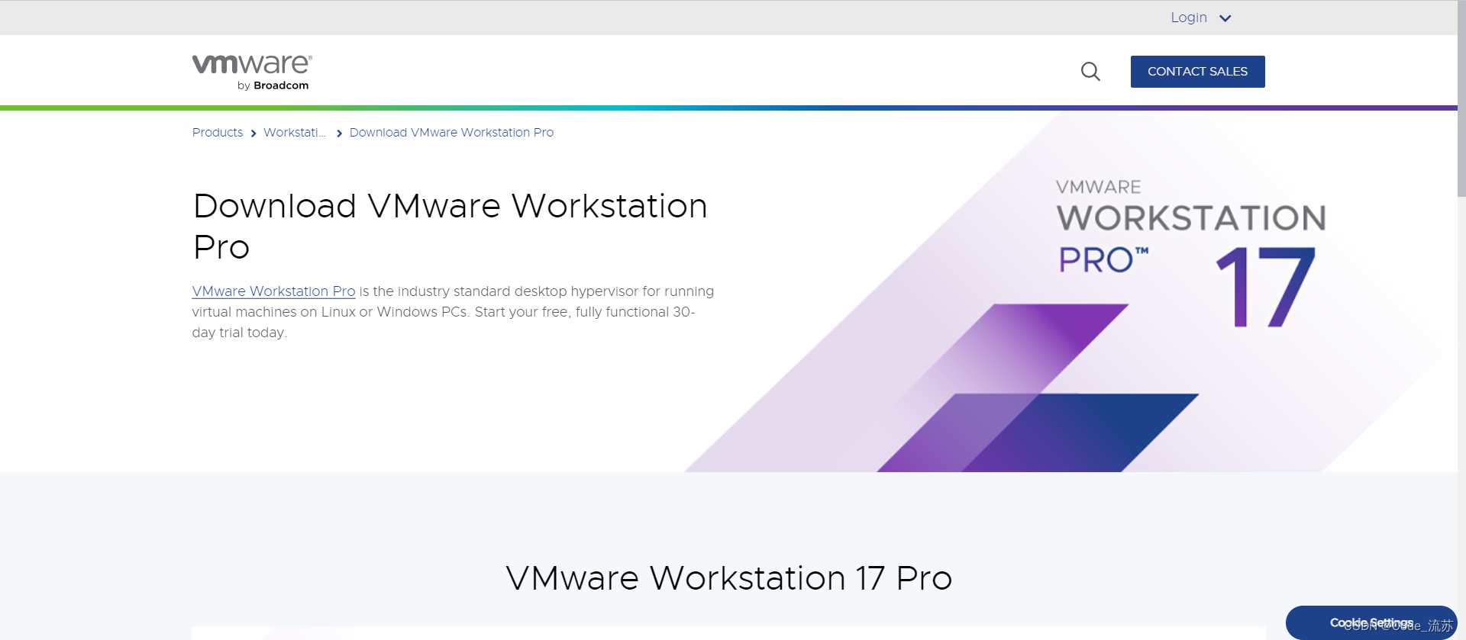Click the Login link

pos(1189,18)
